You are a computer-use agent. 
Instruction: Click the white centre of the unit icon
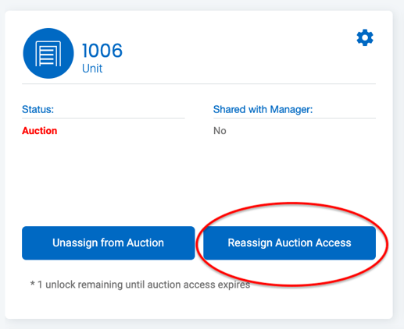point(48,54)
